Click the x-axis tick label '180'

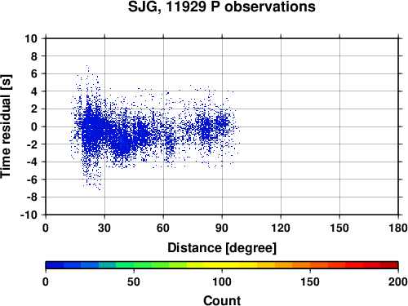pos(398,228)
